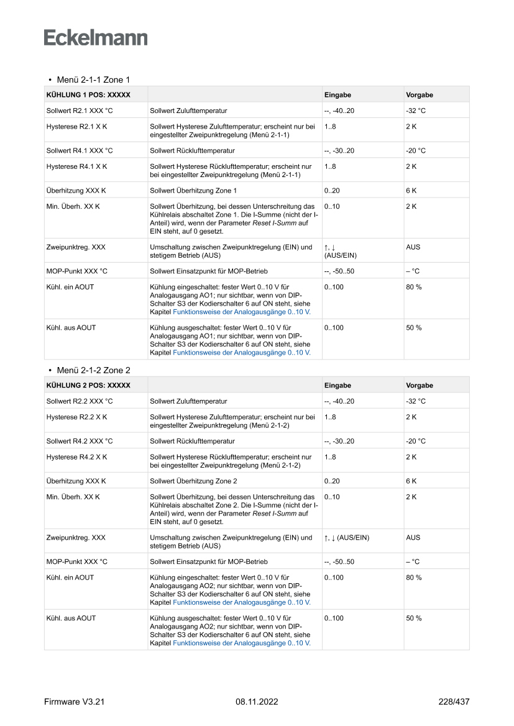Click 'Sollwert Überhitzung Zone 1' description text
The height and width of the screenshot is (726, 514).
(193, 191)
